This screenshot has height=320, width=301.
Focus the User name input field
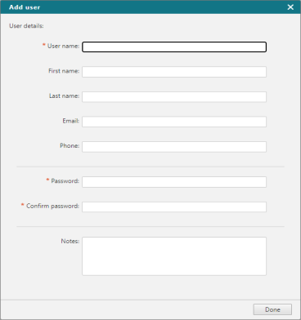tap(174, 47)
